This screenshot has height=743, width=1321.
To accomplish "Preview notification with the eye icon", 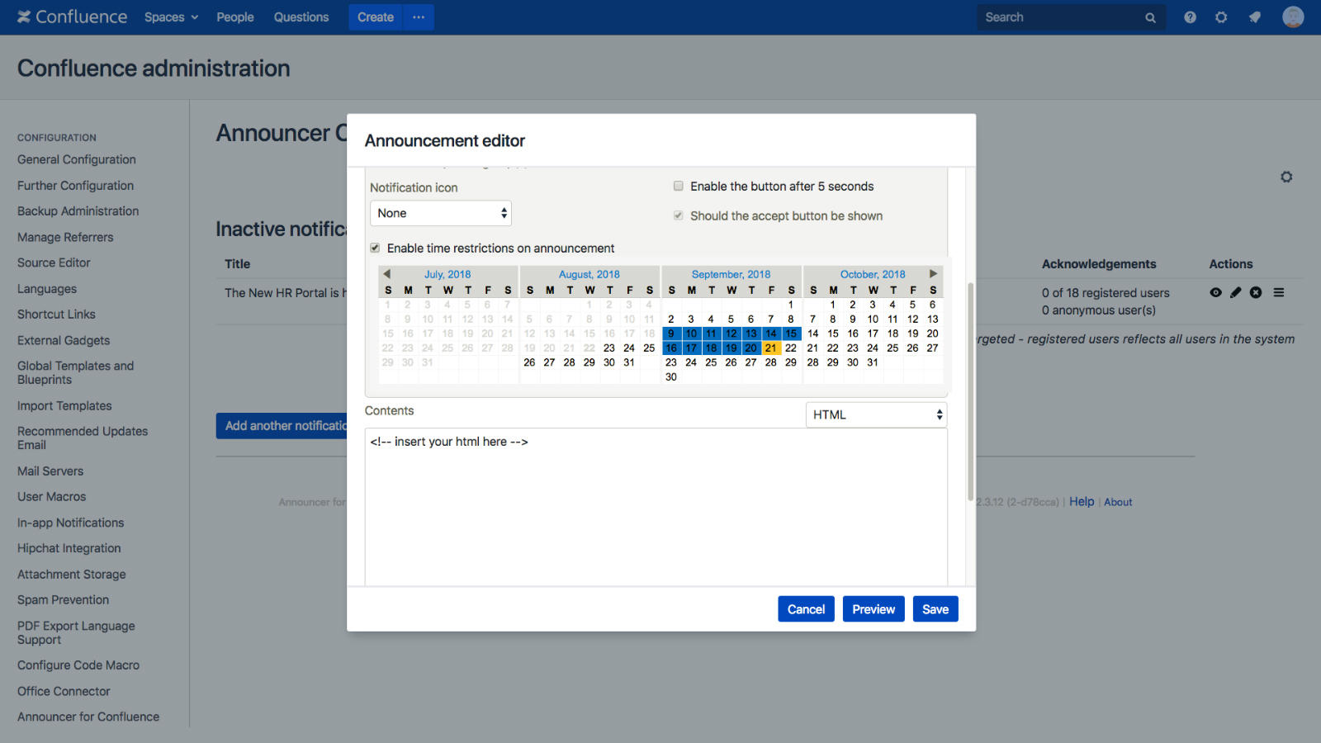I will (1215, 292).
